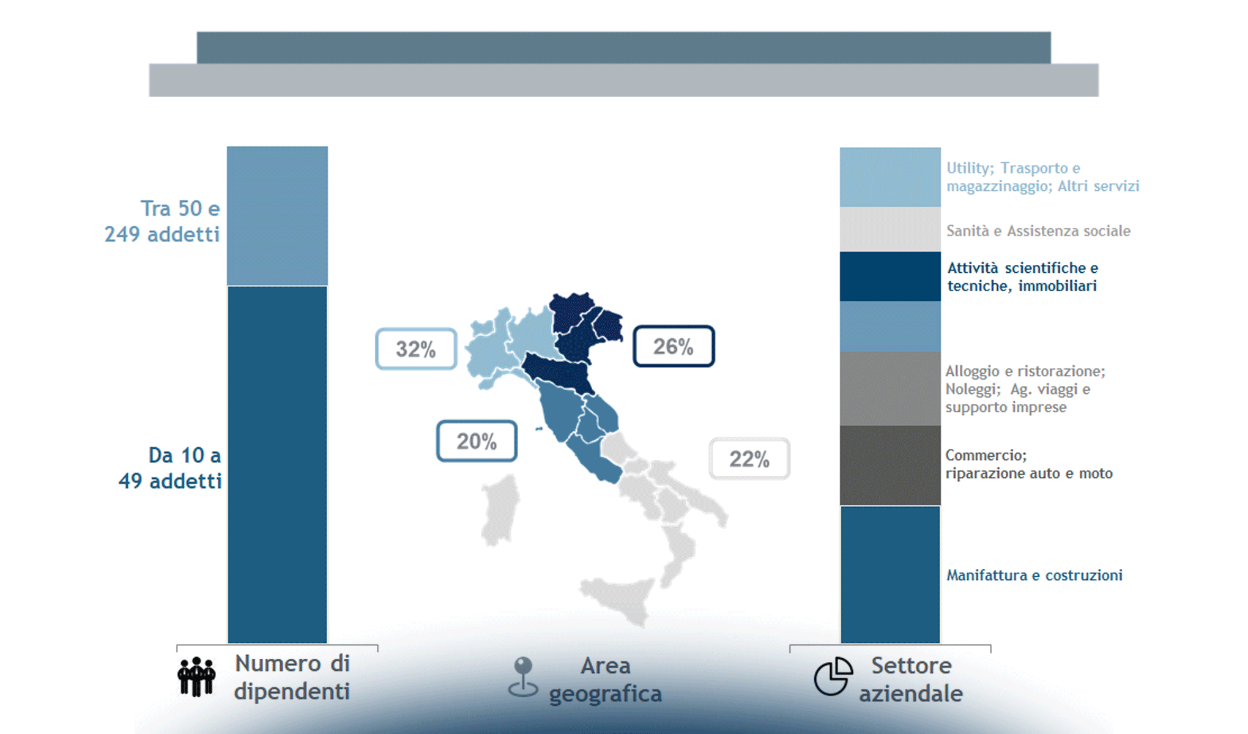Click the people group icon

click(x=196, y=677)
